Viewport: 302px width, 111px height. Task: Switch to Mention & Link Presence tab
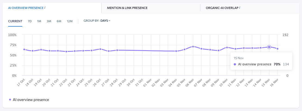tap(127, 8)
